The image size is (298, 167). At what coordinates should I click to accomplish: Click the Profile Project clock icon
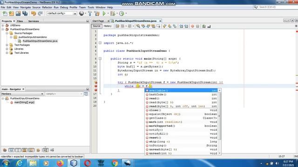[122, 13]
